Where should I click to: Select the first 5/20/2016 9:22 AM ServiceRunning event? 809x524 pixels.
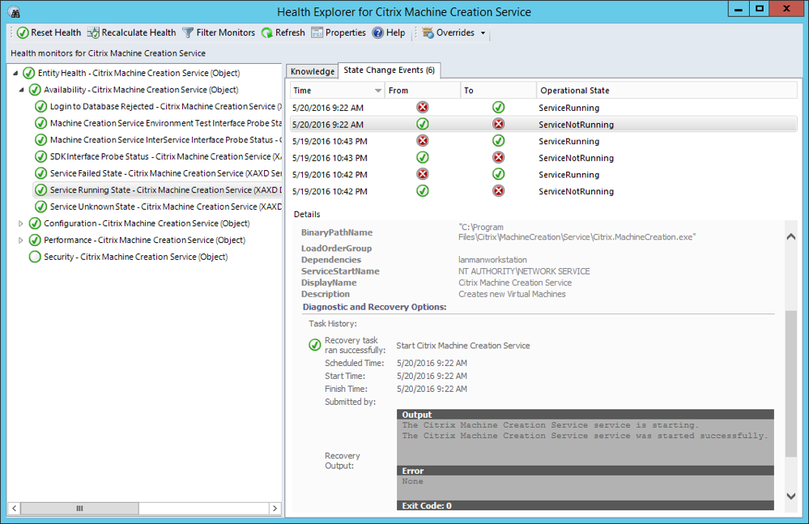[x=543, y=108]
